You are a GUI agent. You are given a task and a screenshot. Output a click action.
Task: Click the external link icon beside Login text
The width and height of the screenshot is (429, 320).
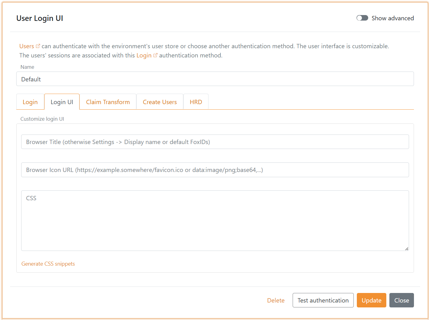click(x=155, y=55)
